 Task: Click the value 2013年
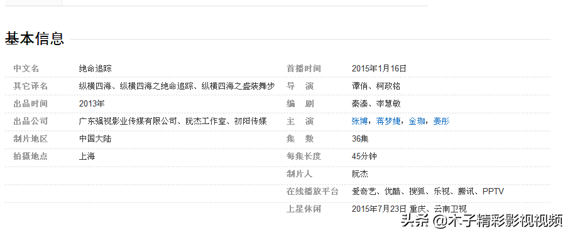(92, 104)
